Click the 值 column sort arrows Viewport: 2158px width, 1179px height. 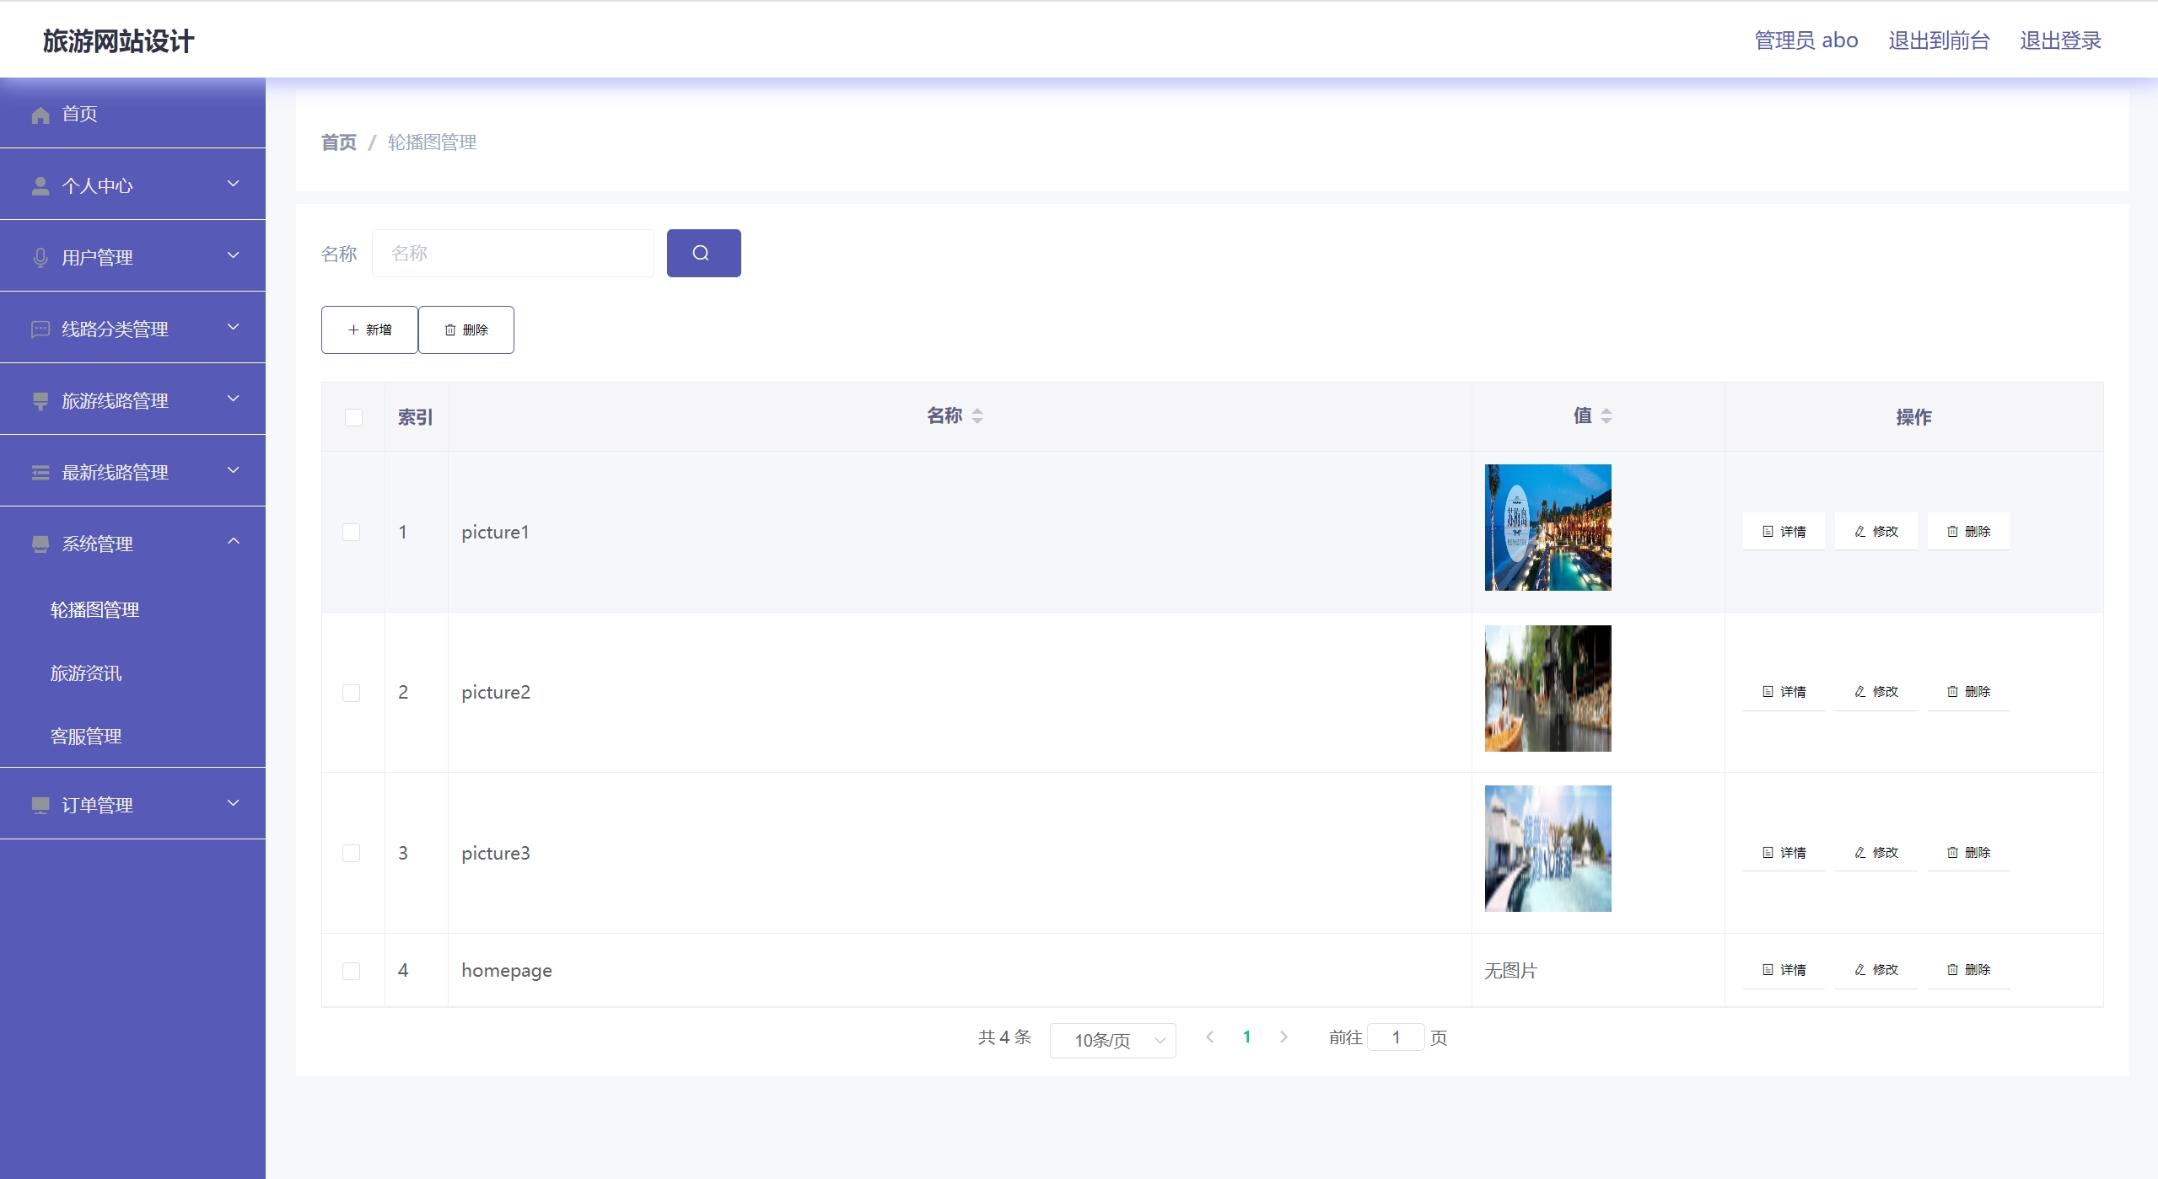(x=1606, y=415)
